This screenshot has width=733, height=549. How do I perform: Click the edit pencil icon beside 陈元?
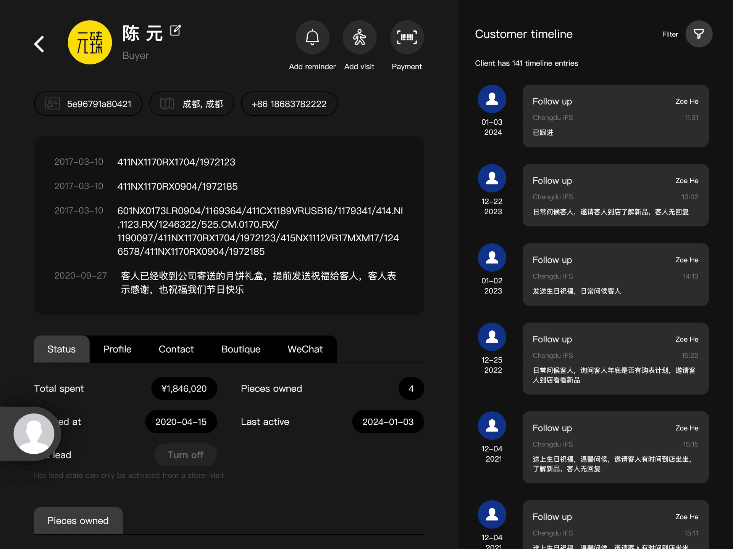click(175, 30)
